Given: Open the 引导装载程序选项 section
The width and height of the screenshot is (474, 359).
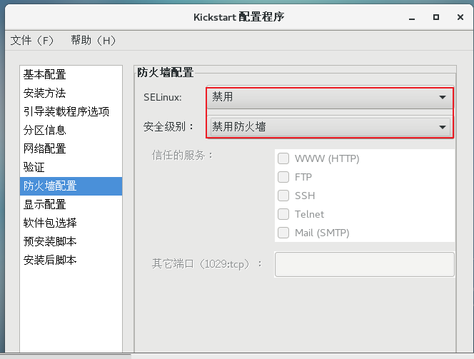Looking at the screenshot, I should click(71, 111).
